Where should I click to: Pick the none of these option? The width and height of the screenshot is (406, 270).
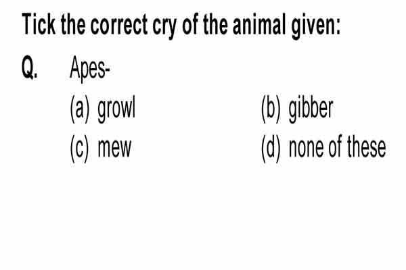tap(323, 148)
